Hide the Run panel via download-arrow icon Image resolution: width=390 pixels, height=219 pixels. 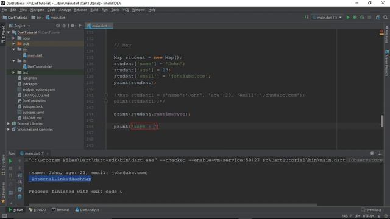point(380,153)
